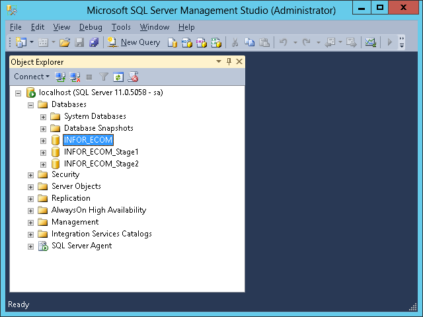423x317 pixels.
Task: Expand the System Databases folder
Action: pos(44,116)
